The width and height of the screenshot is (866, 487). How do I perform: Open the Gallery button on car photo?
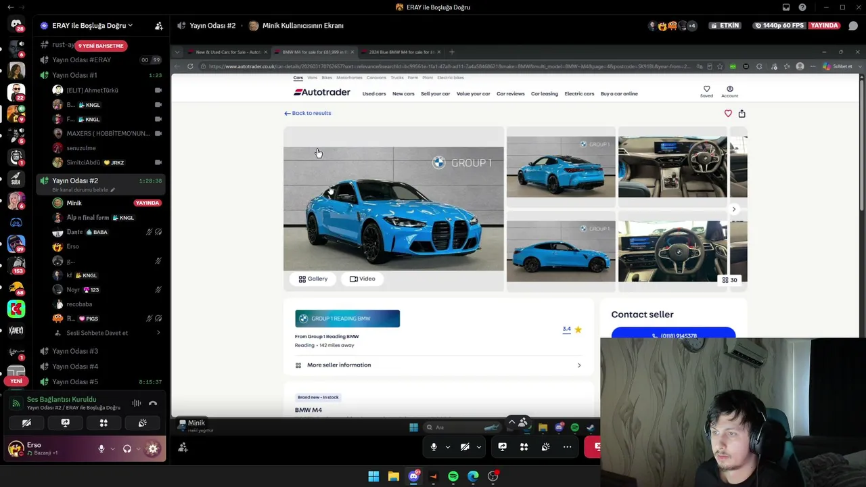pyautogui.click(x=313, y=279)
